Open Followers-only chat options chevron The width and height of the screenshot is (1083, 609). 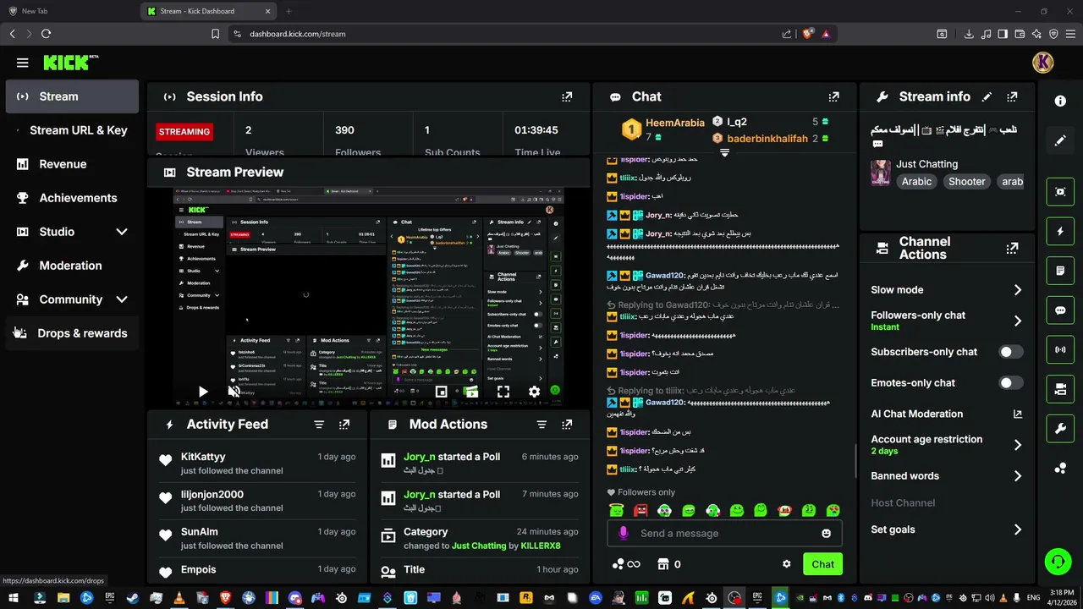click(x=1018, y=321)
